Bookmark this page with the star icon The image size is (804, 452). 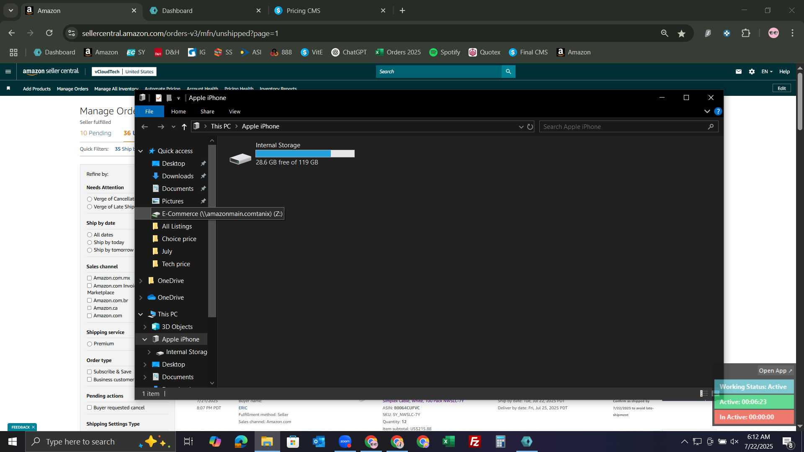(x=682, y=33)
